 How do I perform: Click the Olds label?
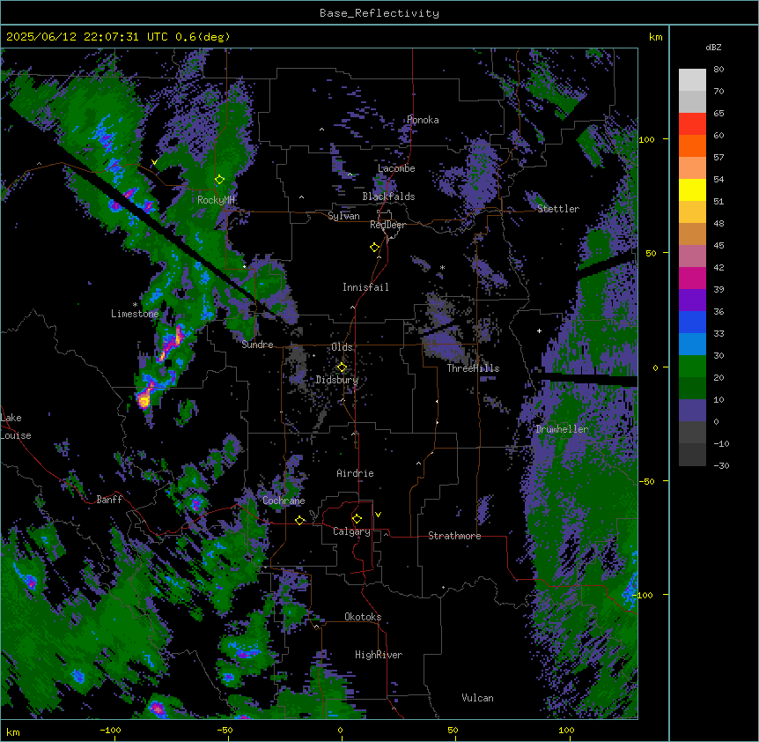tap(342, 347)
